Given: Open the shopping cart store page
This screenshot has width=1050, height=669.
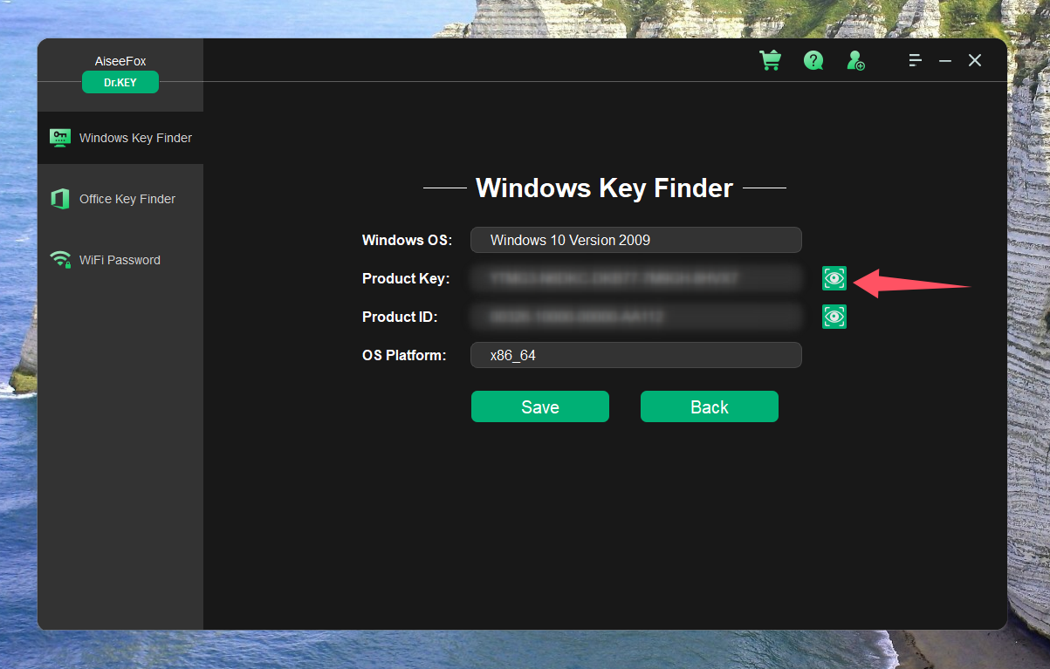Looking at the screenshot, I should (770, 60).
